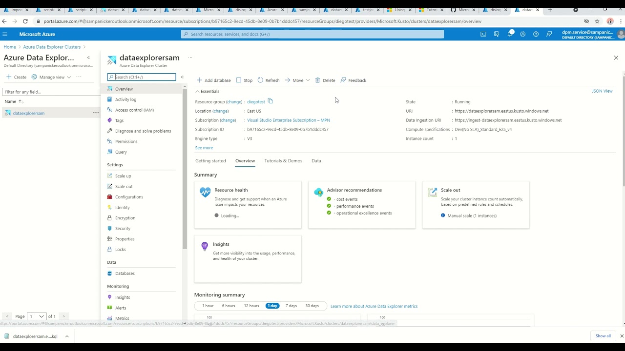
Task: Select the 7 days time range
Action: coord(291,306)
